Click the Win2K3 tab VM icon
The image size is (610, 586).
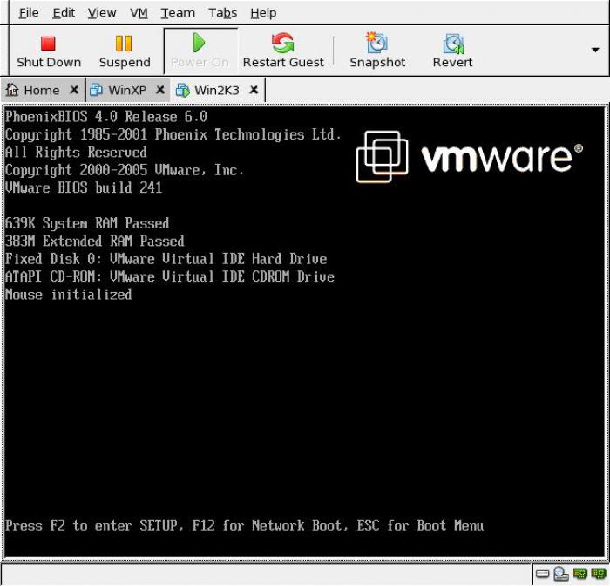[182, 90]
